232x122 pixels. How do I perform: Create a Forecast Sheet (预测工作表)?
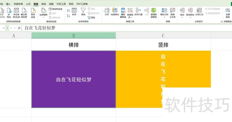173,13
